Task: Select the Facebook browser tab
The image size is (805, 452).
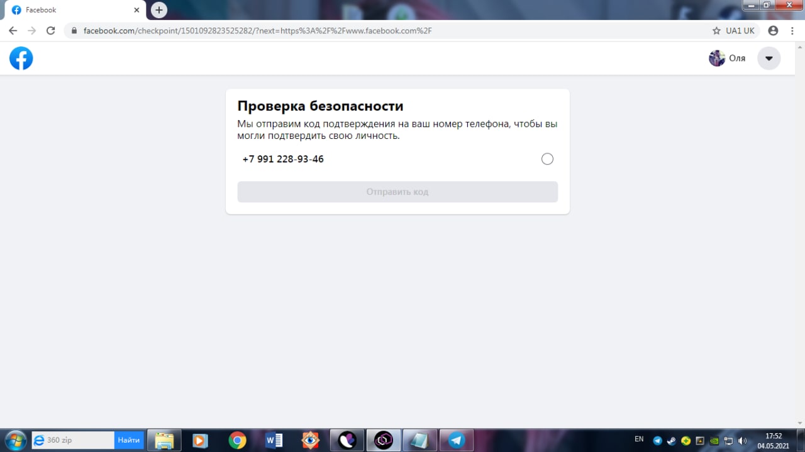Action: (75, 10)
